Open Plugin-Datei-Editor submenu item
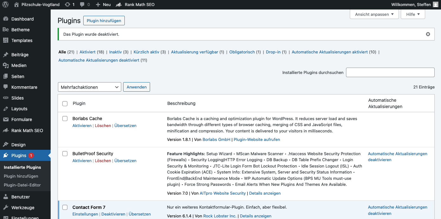 [x=22, y=185]
